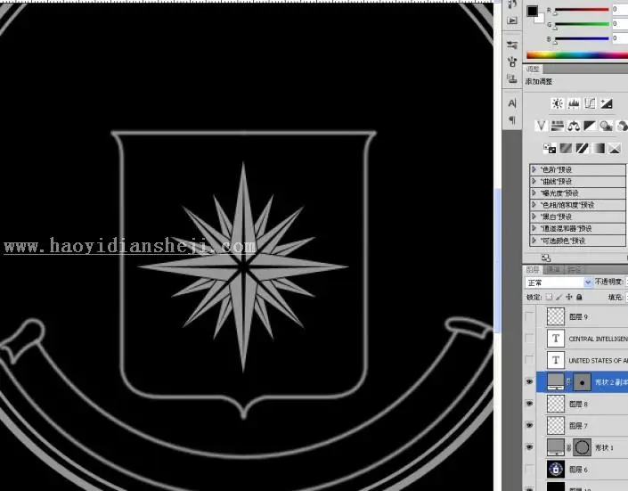This screenshot has height=491, width=628.
Task: Expand the "曝光度" presets group
Action: [534, 192]
